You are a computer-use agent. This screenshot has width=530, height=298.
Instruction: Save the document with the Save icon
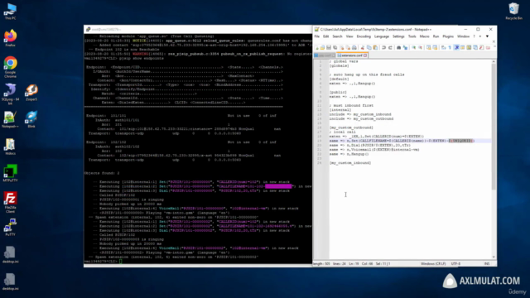(x=329, y=48)
